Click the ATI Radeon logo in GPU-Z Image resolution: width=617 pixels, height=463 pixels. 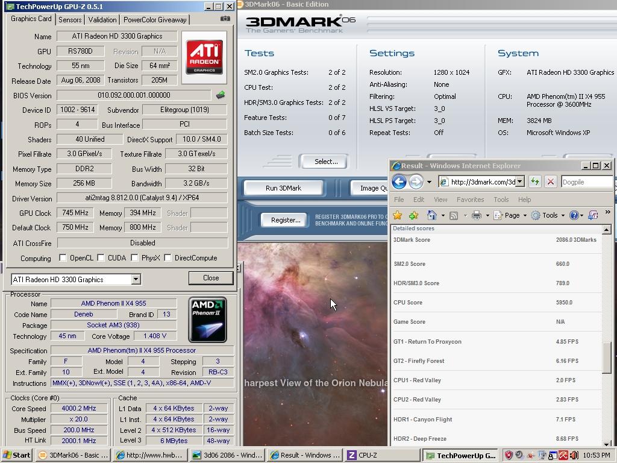[x=204, y=57]
